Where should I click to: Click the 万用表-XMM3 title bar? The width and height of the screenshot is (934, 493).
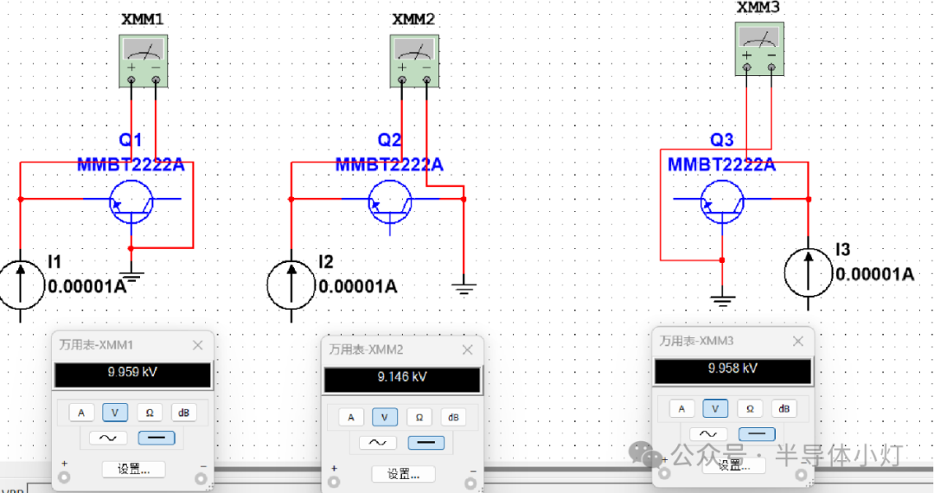(733, 341)
